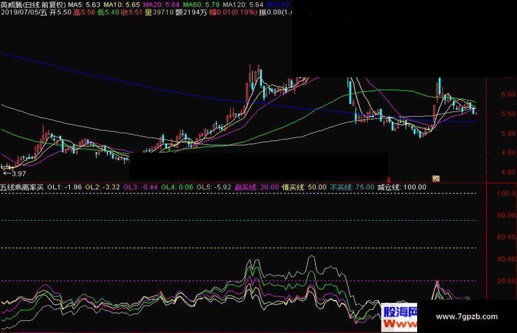
Task: Click the 'GL5: -5.92' readout
Action: [214, 187]
